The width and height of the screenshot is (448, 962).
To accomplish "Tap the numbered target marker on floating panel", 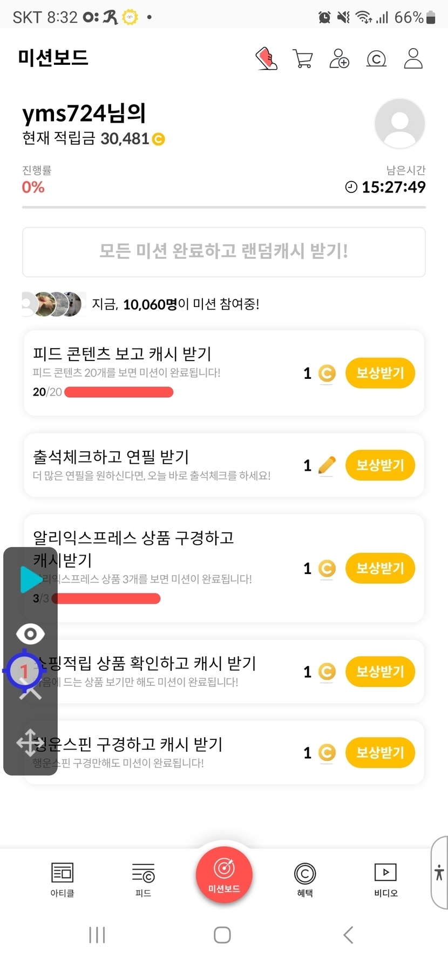I will tap(24, 671).
